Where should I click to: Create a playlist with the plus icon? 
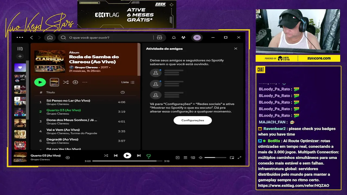pyautogui.click(x=20, y=56)
